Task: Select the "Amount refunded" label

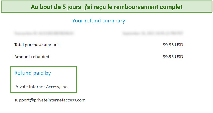Action: 32,57
